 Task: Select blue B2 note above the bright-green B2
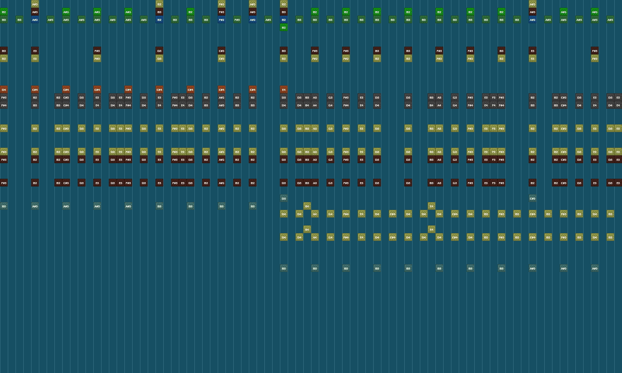pos(284,19)
